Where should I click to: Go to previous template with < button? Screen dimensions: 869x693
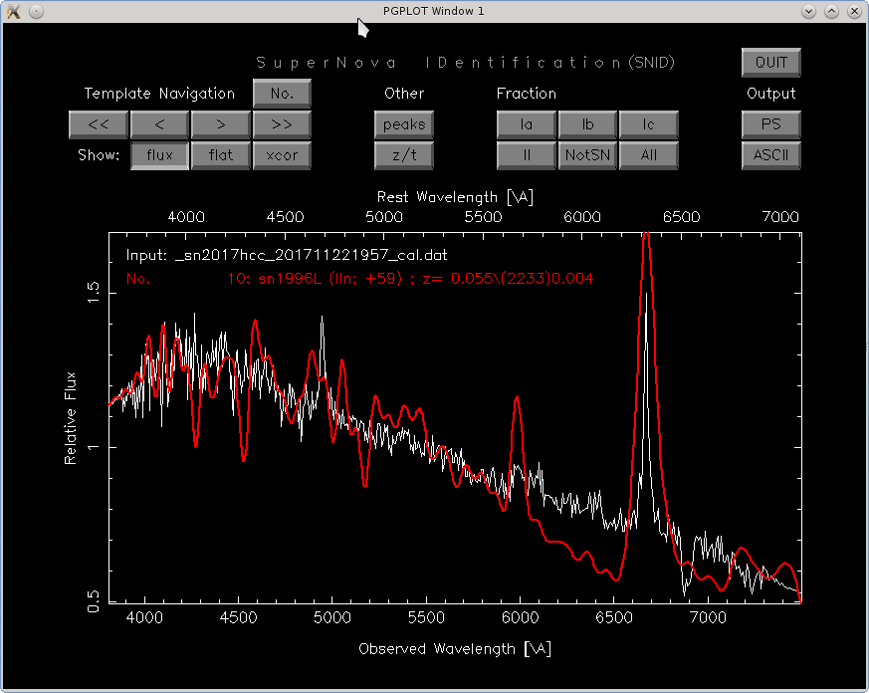coord(158,124)
